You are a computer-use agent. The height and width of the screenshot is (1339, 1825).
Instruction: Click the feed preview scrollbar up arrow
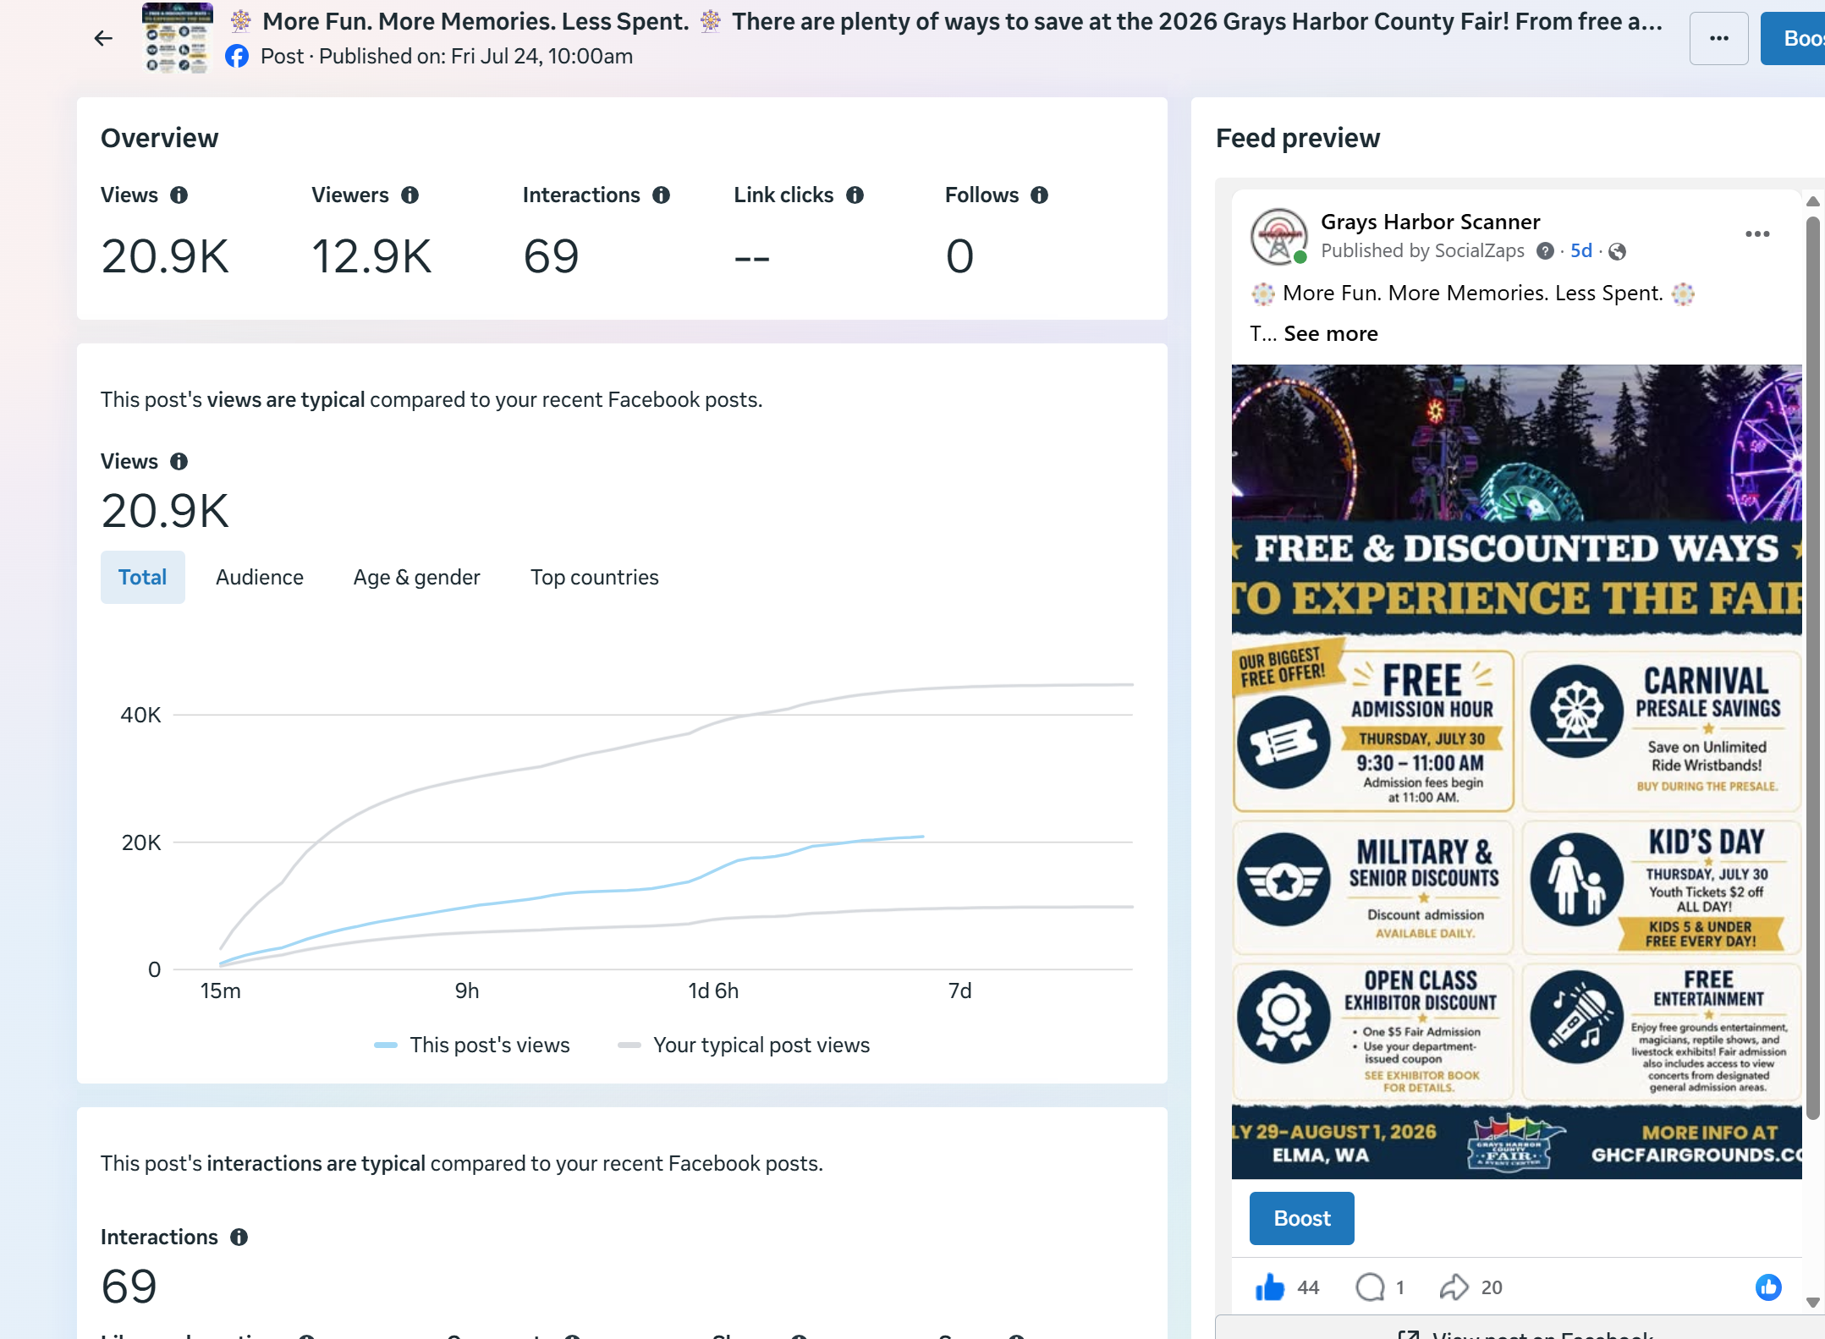(1812, 202)
